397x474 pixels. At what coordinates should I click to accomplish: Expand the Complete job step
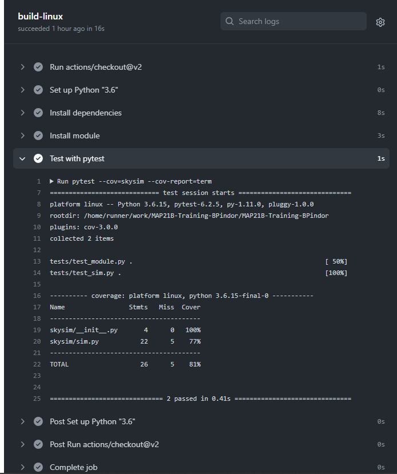[22, 467]
